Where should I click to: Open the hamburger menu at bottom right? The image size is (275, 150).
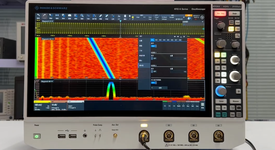click(x=202, y=105)
